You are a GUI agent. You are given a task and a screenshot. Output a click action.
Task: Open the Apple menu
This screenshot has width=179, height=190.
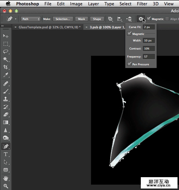coord(8,4)
